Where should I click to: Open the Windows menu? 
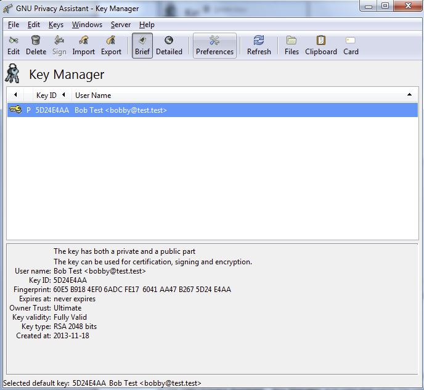[87, 25]
